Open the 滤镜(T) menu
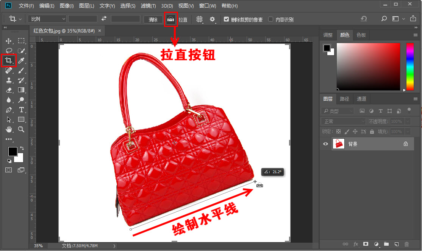 [x=148, y=6]
